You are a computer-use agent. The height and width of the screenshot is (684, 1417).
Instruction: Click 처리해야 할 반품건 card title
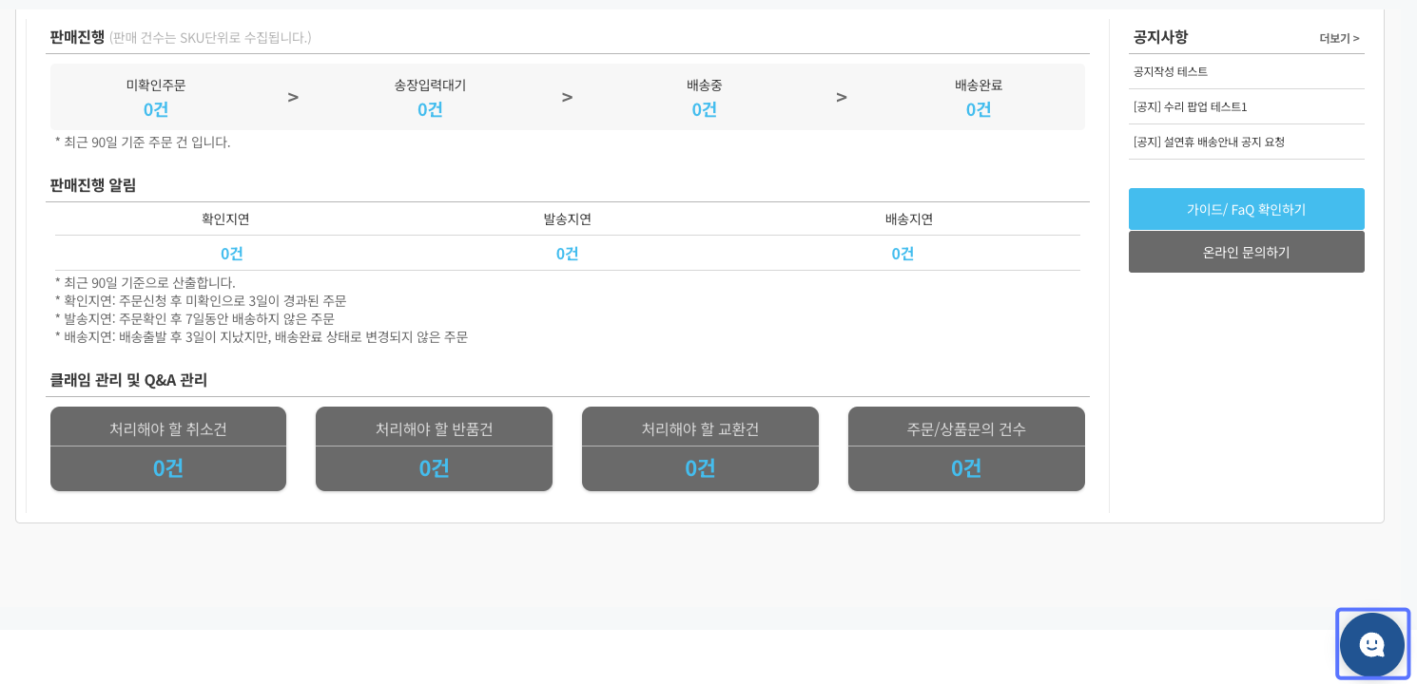point(434,428)
